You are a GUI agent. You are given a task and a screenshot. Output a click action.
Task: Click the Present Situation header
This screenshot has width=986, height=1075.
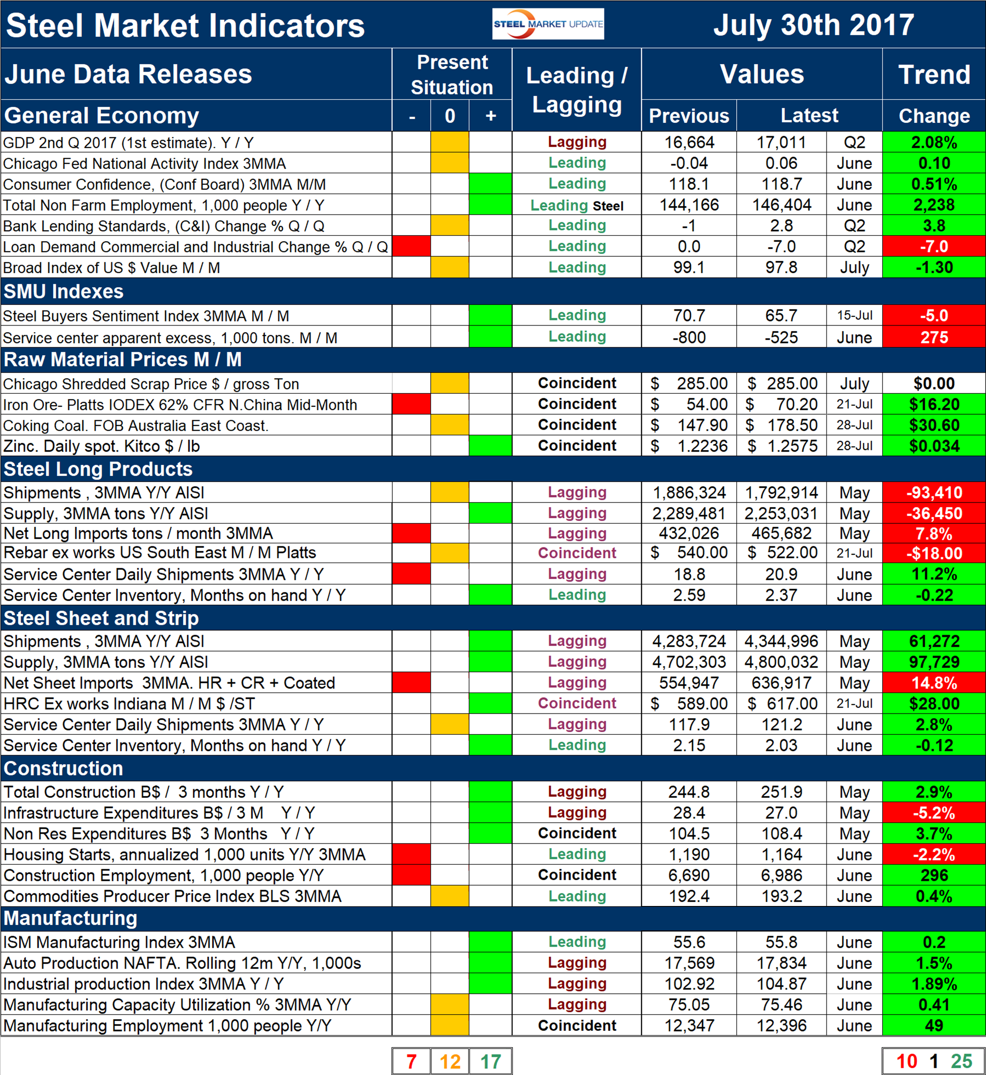(452, 75)
